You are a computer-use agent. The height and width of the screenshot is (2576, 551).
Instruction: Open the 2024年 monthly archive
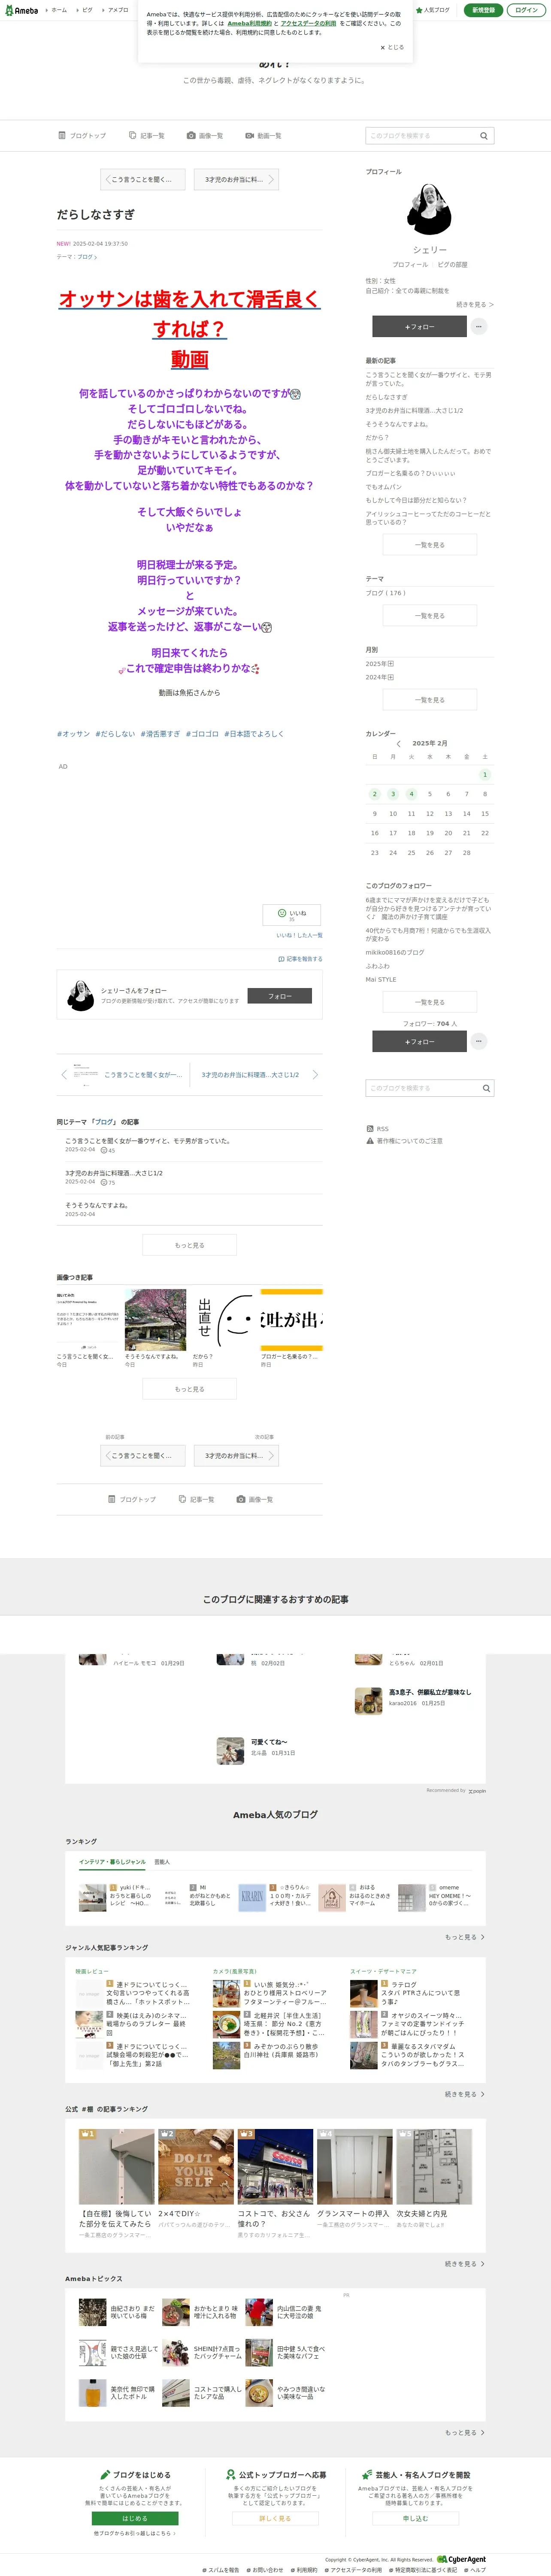click(380, 677)
